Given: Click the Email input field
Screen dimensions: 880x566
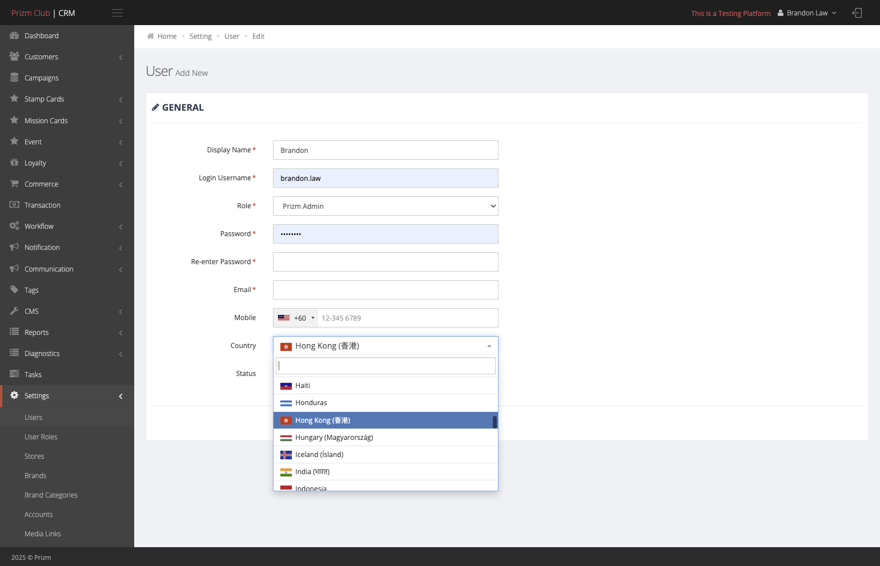Looking at the screenshot, I should click(x=385, y=290).
